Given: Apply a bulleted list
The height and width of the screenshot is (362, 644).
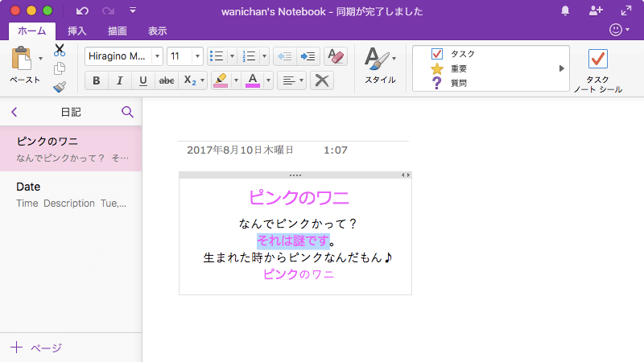Looking at the screenshot, I should click(217, 56).
